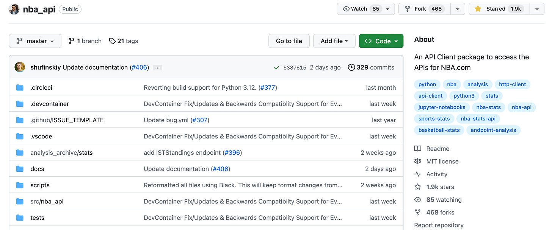This screenshot has height=230, width=552.
Task: Expand the commit message ellipsis button
Action: 158,68
